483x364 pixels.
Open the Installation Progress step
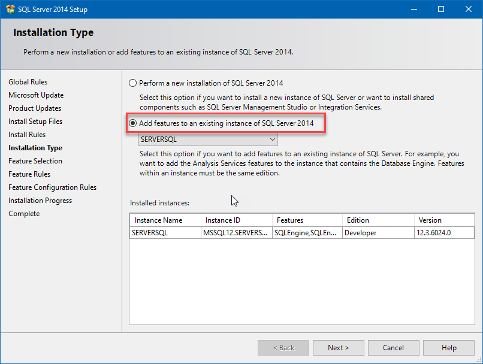(x=40, y=200)
